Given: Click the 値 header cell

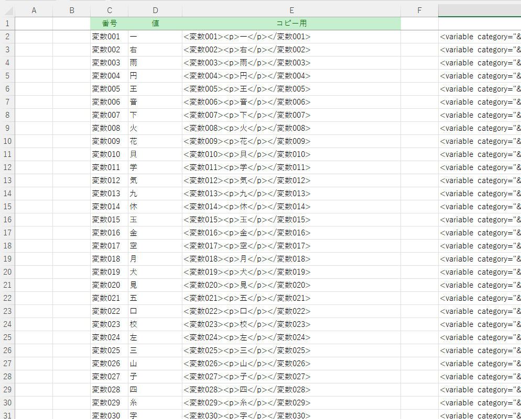Looking at the screenshot, I should [x=155, y=24].
